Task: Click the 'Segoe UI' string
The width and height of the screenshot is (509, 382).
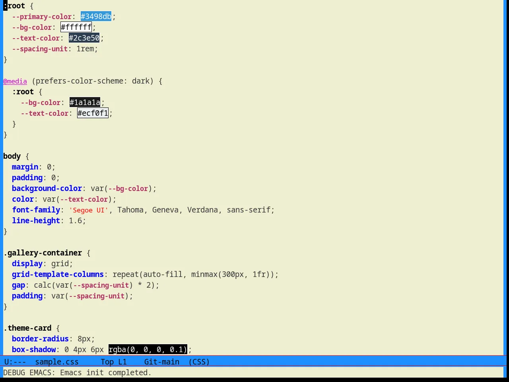Action: pos(89,210)
